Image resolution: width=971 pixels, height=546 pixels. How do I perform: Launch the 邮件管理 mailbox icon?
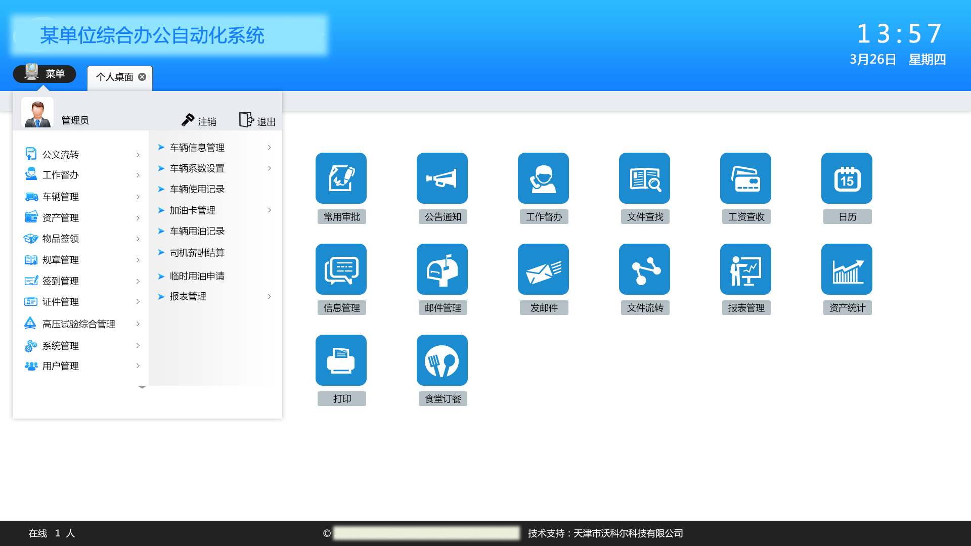442,269
